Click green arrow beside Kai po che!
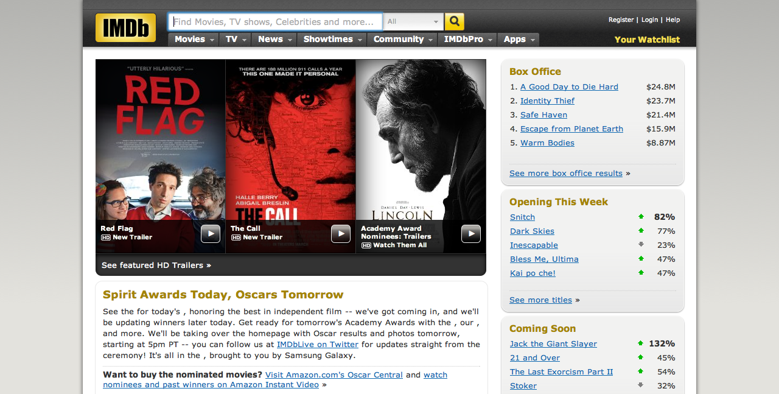779x394 pixels. coord(641,273)
